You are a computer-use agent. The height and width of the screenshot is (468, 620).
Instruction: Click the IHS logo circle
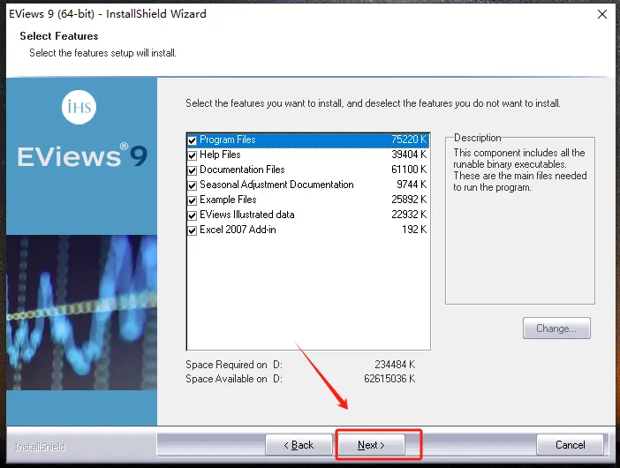pos(79,107)
